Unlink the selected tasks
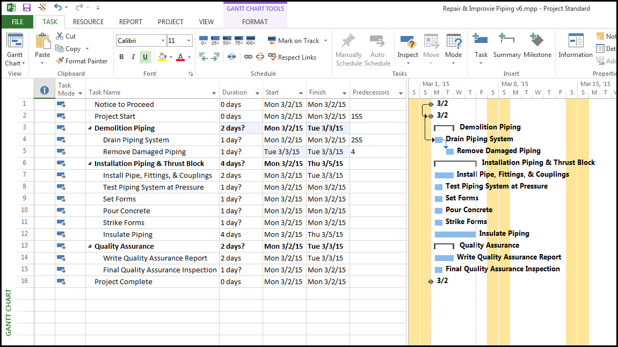The width and height of the screenshot is (618, 347). pos(260,57)
